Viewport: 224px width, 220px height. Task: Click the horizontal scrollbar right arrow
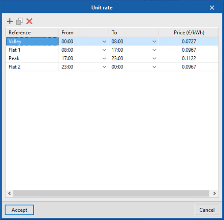click(214, 193)
